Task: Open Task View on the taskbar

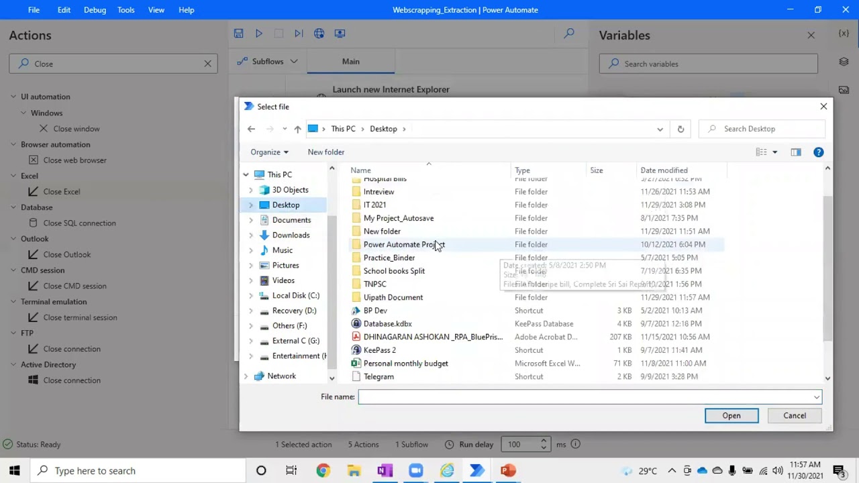Action: [x=291, y=471]
